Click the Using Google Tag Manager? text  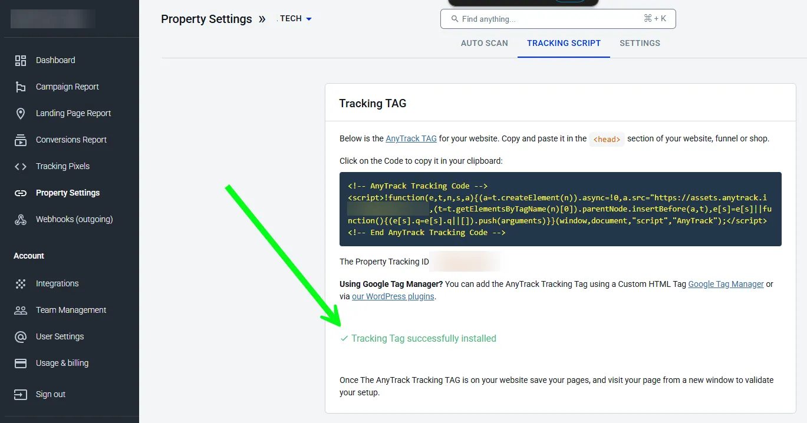391,284
